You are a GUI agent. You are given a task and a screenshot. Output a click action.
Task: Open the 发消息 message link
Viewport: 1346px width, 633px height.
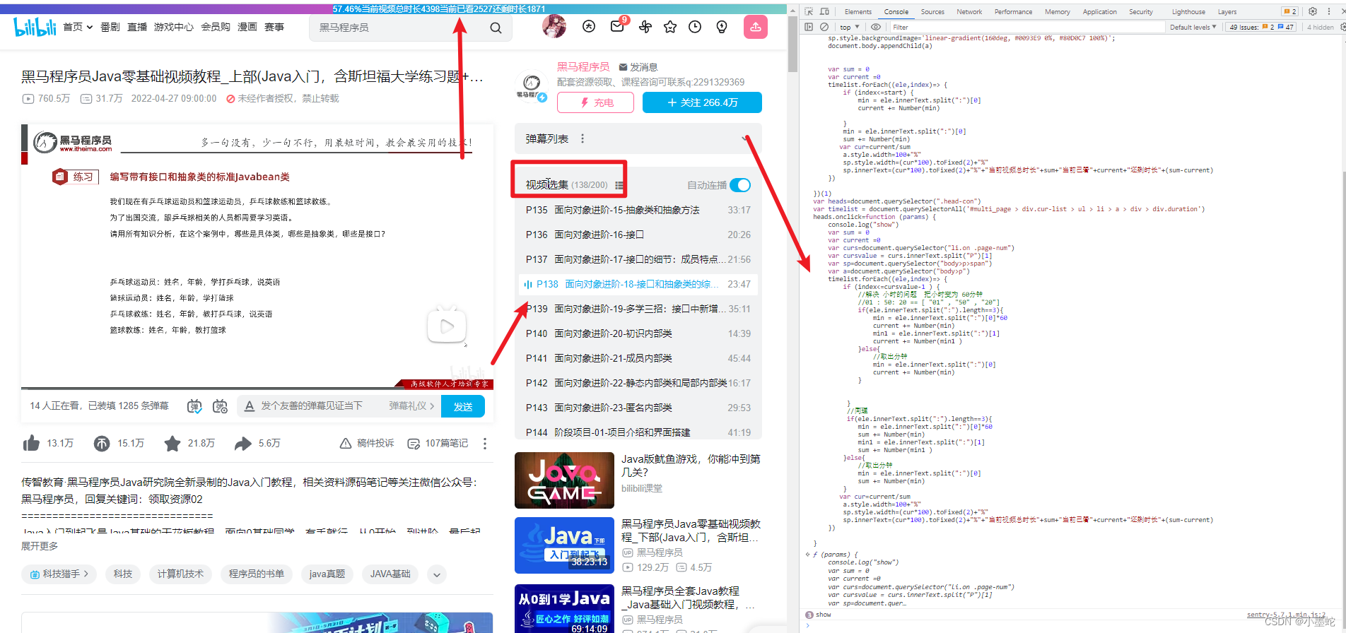pos(638,67)
